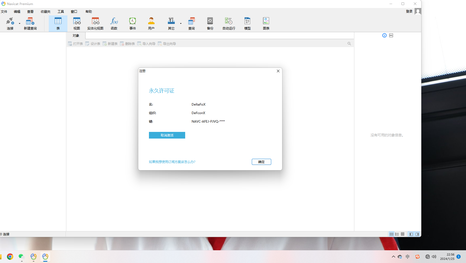Expand the 其它 dropdown arrow
The height and width of the screenshot is (263, 466).
click(x=181, y=24)
